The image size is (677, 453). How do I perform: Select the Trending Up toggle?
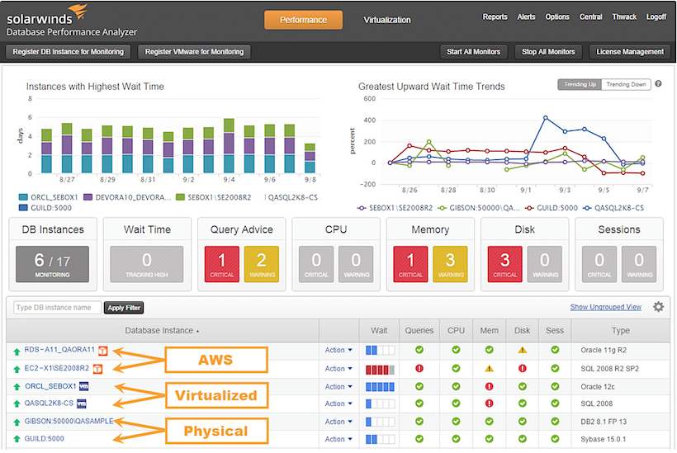pyautogui.click(x=579, y=84)
